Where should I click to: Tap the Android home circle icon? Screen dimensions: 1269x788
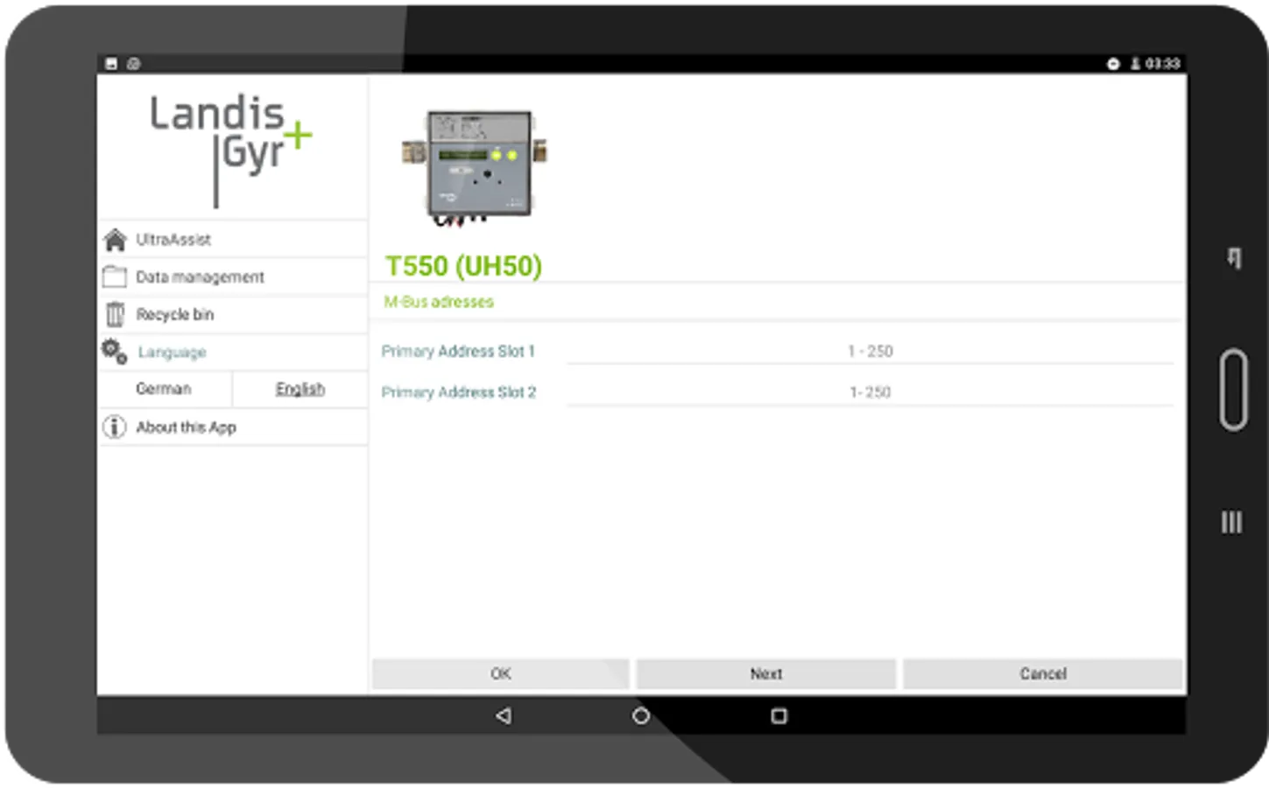(641, 716)
